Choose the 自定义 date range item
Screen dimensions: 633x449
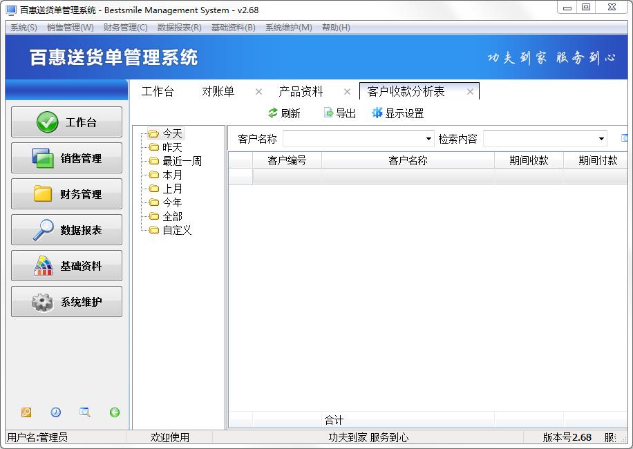(x=177, y=230)
